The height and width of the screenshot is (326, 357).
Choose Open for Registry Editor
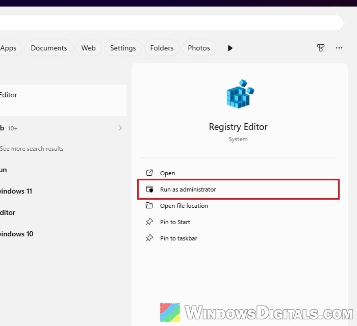[238, 173]
